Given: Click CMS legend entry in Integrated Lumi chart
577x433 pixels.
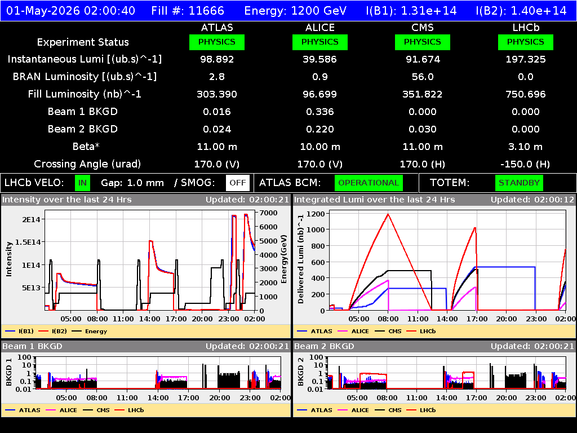Looking at the screenshot, I should 388,331.
